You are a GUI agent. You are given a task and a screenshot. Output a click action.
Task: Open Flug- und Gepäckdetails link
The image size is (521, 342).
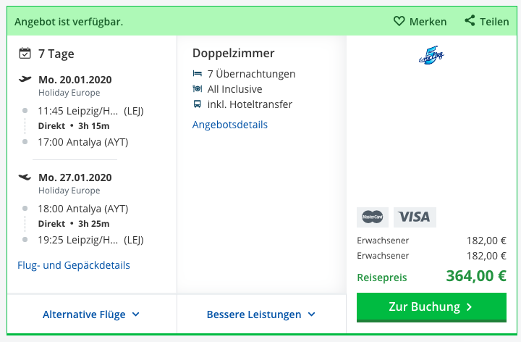tap(74, 265)
